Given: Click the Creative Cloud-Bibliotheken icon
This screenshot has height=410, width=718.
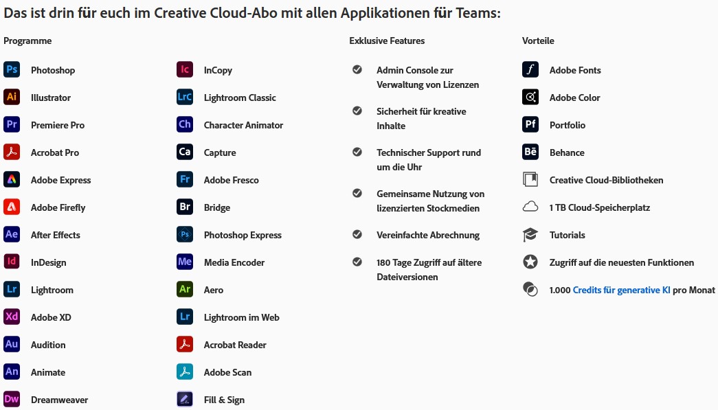Looking at the screenshot, I should pyautogui.click(x=530, y=179).
